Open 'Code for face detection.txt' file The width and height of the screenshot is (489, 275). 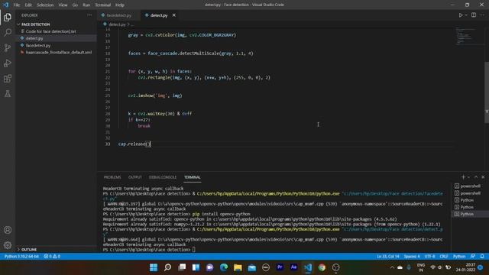pos(57,31)
